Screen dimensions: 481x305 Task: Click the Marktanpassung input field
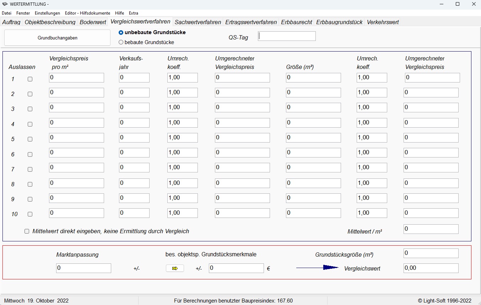pos(83,268)
